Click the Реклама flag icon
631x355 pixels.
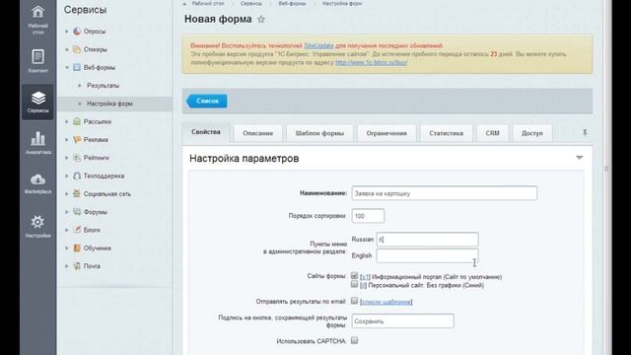77,139
